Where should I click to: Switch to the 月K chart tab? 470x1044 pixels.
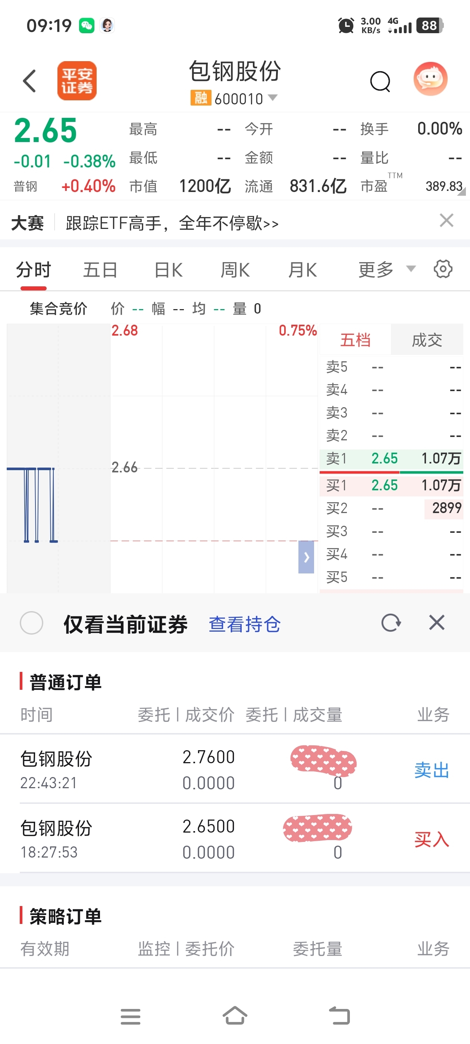(303, 270)
